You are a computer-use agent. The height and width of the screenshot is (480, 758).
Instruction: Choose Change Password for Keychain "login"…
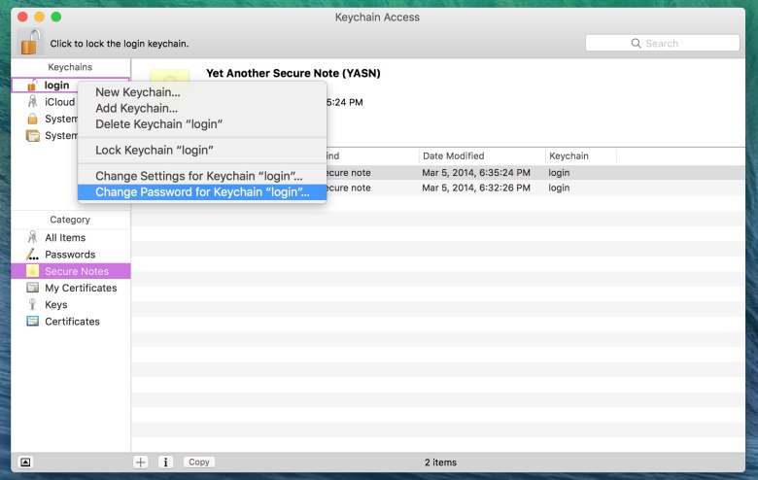(x=202, y=192)
